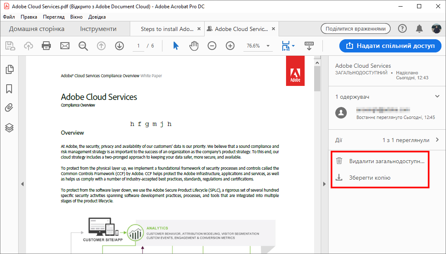Switch to Steps to install Ado... tab

[x=167, y=29]
